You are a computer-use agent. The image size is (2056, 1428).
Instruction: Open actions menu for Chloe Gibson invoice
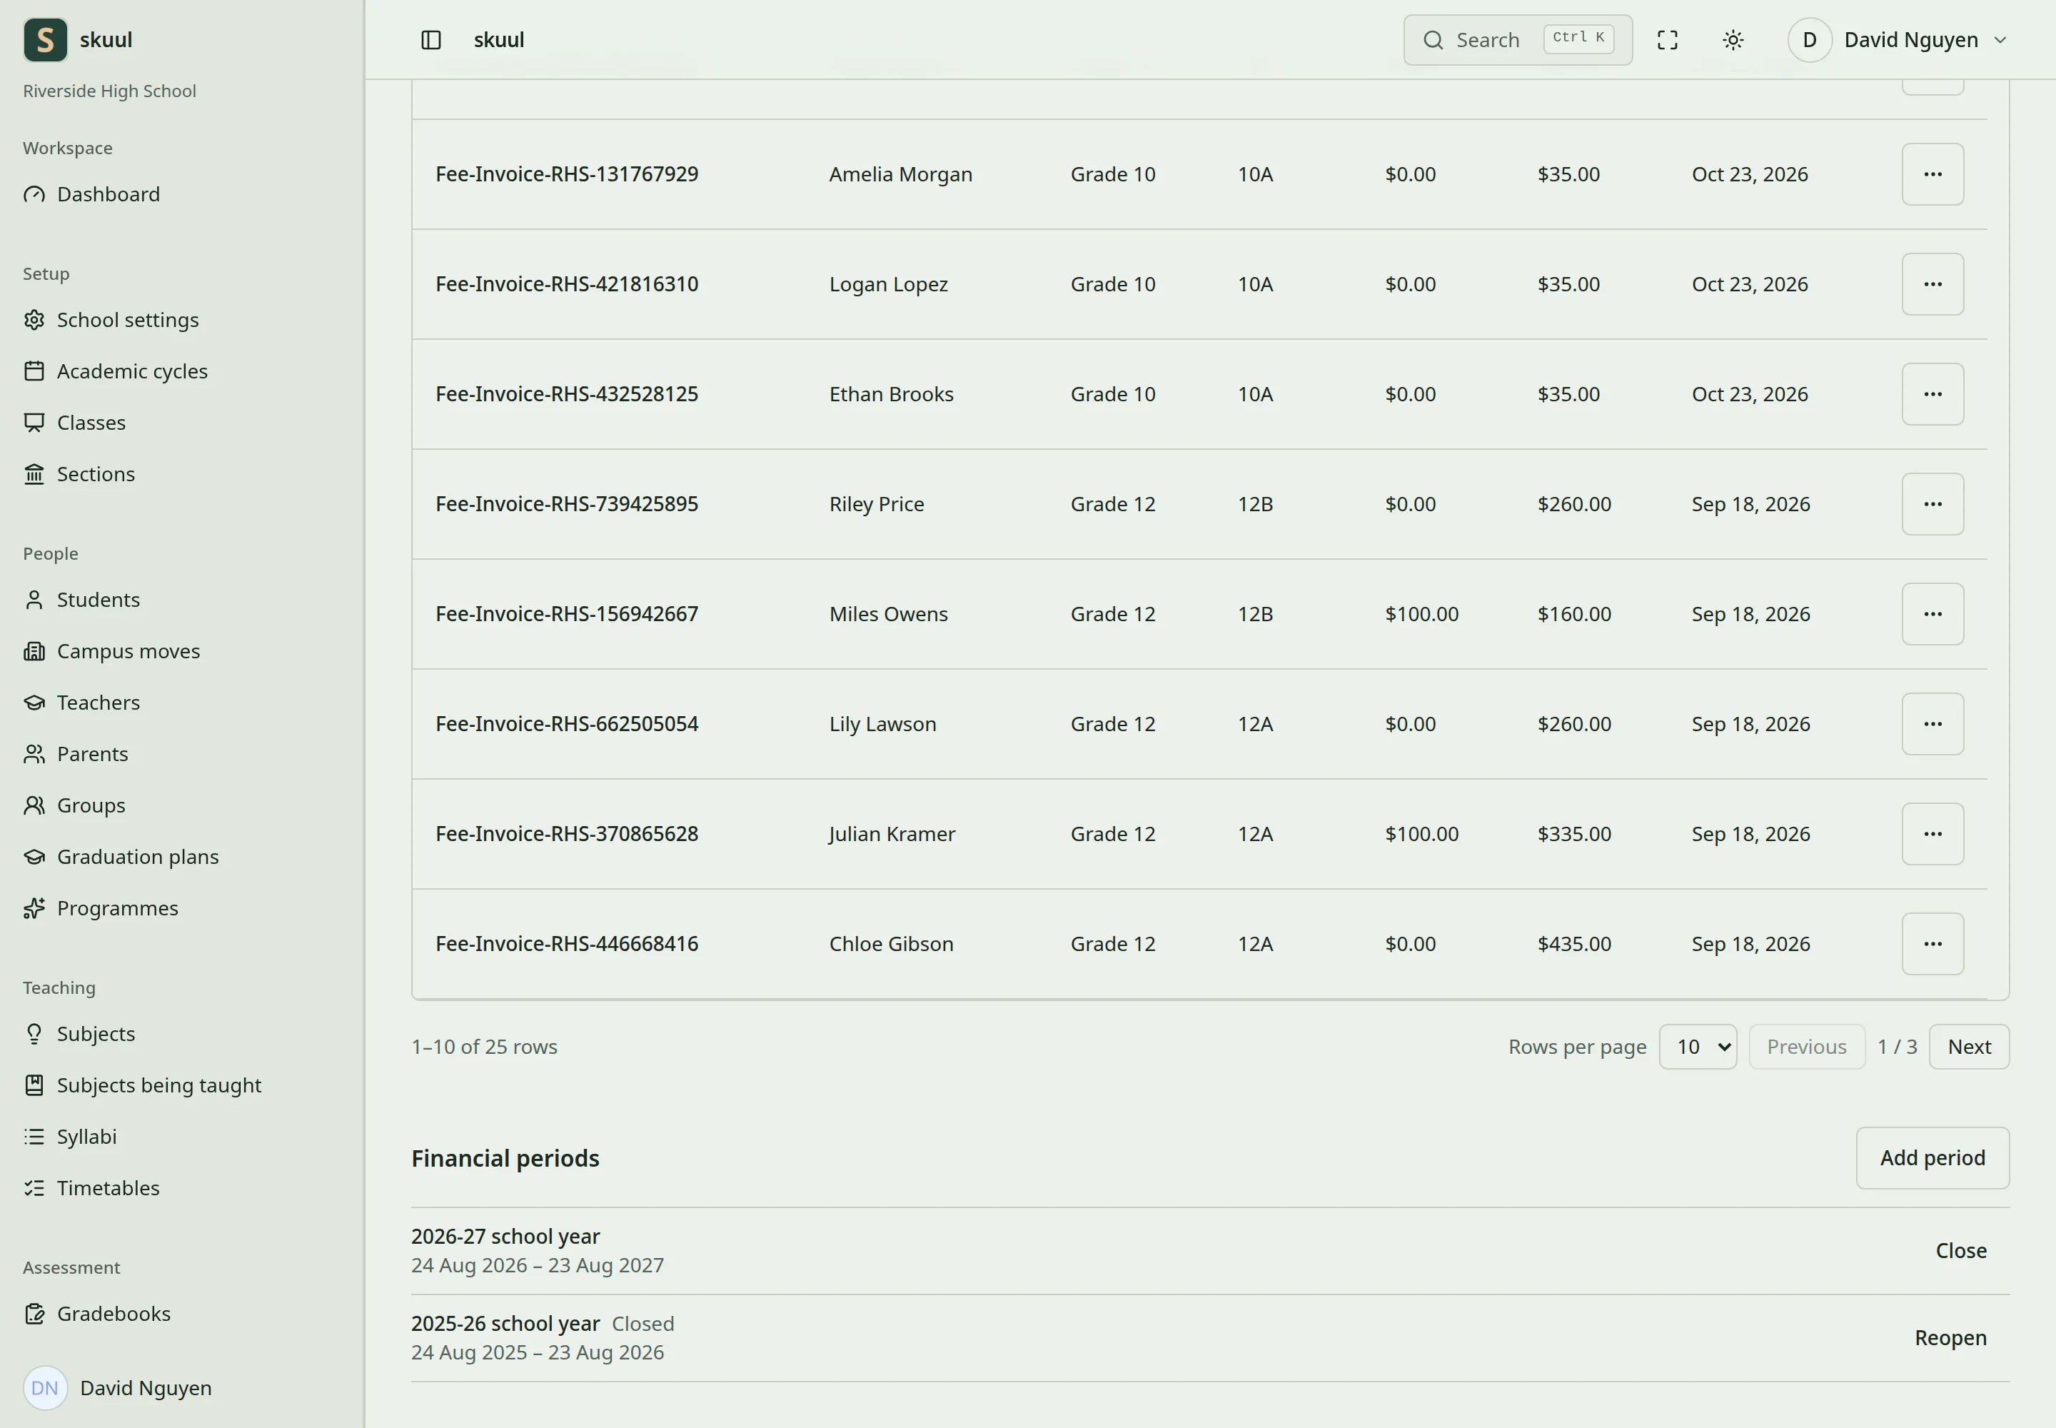(x=1932, y=945)
